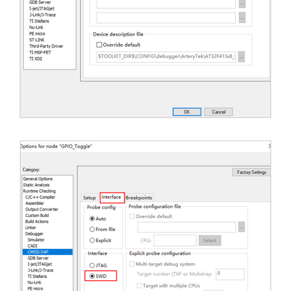Viewport: 291px width, 291px height.
Task: Browse for device description file path
Action: click(242, 57)
